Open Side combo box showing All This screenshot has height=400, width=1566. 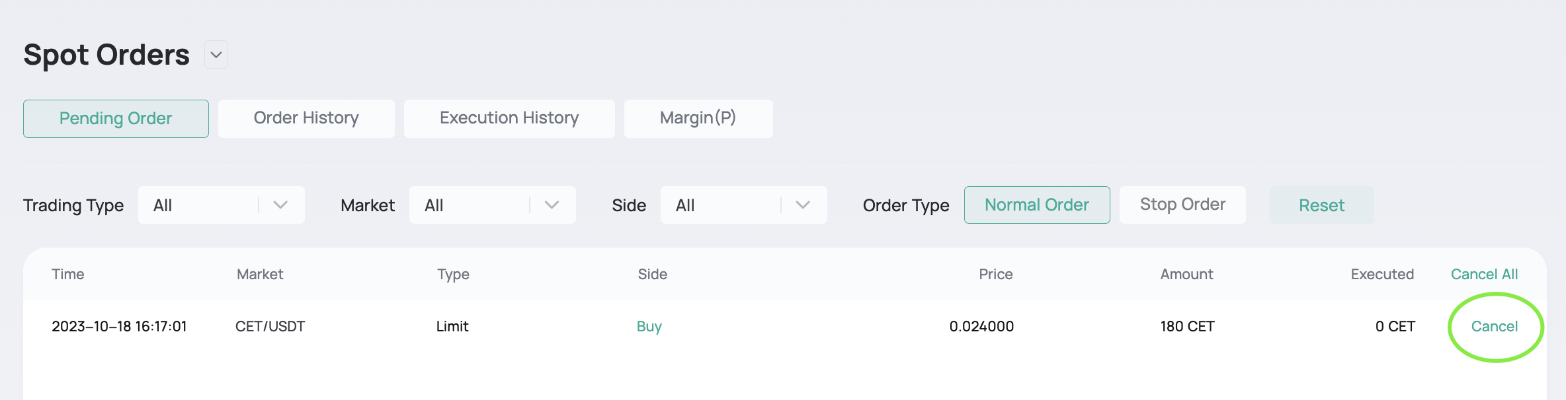[744, 205]
